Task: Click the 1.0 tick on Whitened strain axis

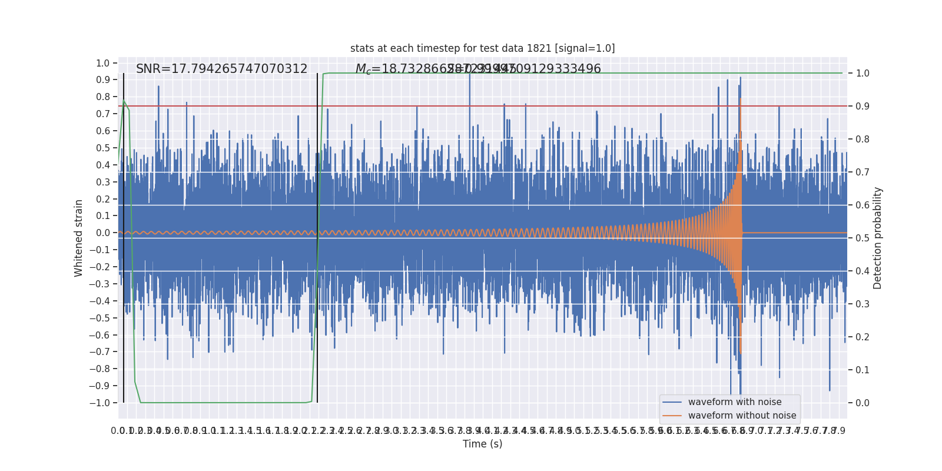Action: click(102, 63)
